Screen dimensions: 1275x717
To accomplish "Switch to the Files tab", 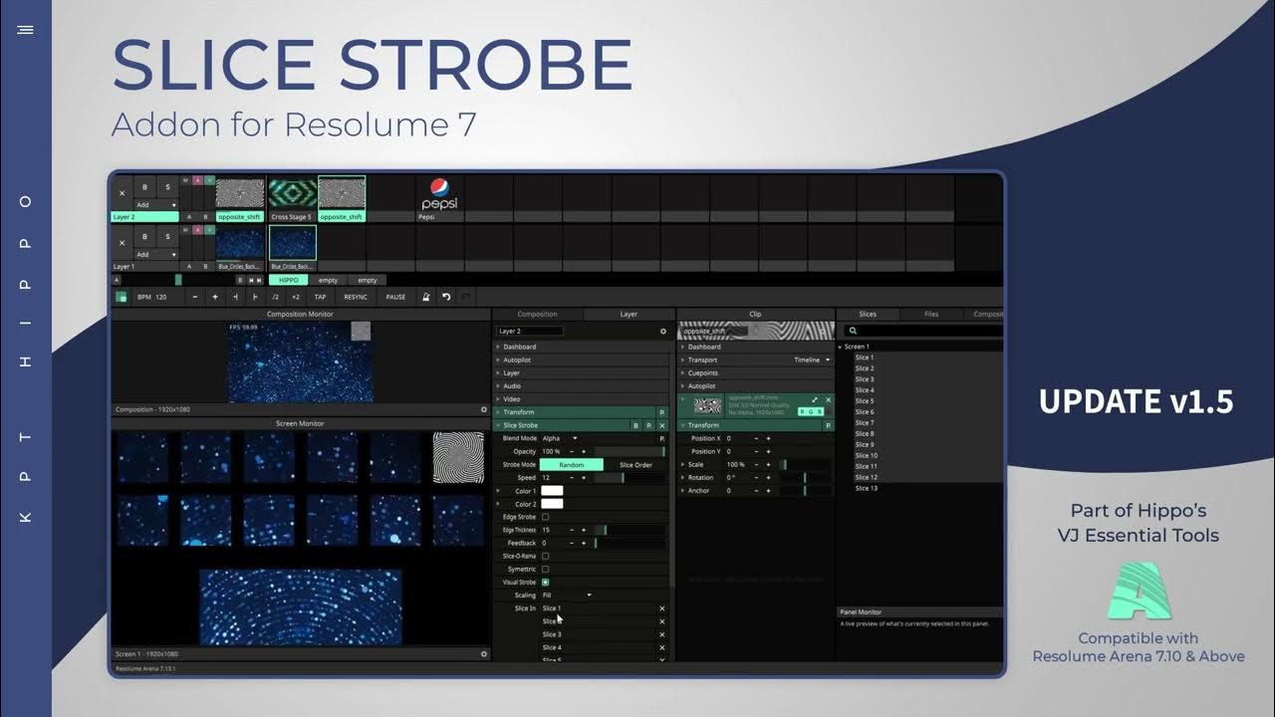I will [931, 314].
